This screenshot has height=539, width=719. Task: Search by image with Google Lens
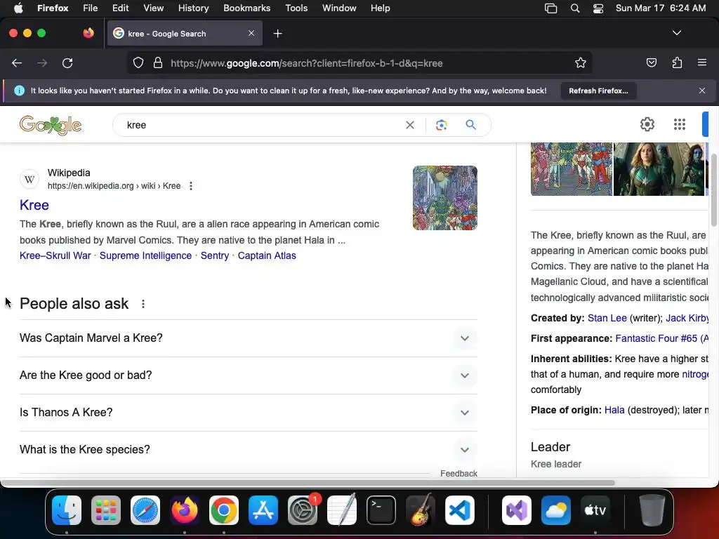[x=441, y=125]
